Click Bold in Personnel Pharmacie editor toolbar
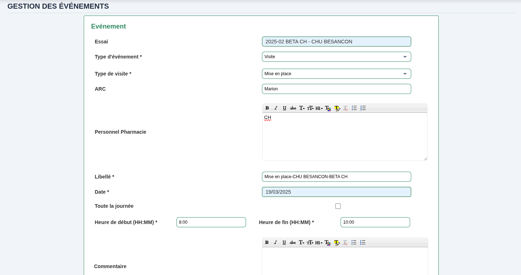Image resolution: width=521 pixels, height=275 pixels. click(x=267, y=108)
